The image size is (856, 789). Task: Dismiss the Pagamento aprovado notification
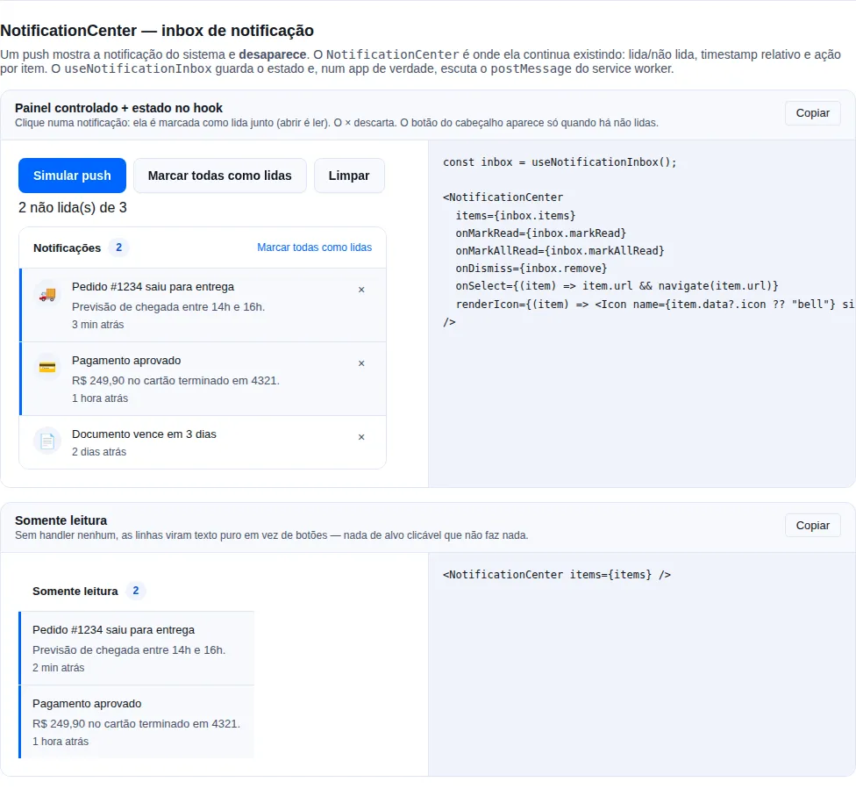click(361, 363)
